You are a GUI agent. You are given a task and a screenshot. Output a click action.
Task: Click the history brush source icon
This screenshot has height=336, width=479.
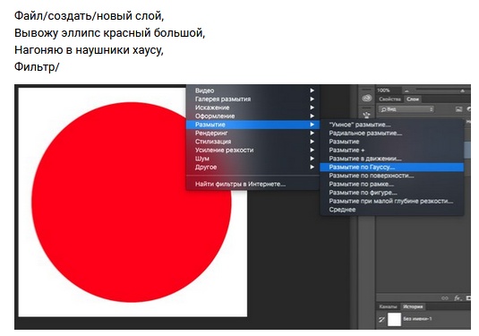click(381, 319)
